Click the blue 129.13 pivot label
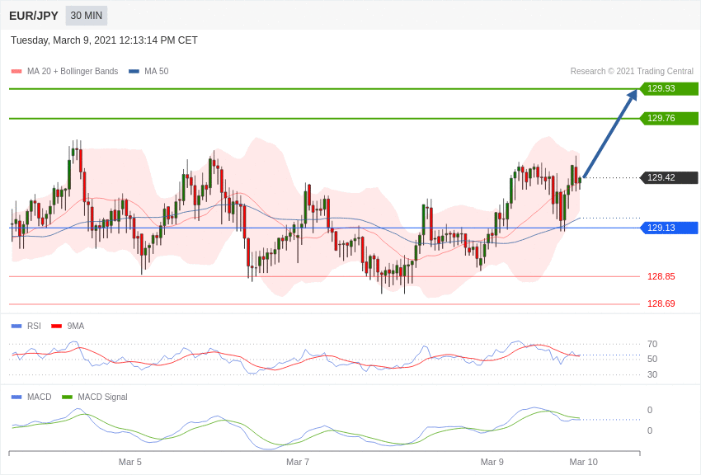701x475 pixels. 669,228
